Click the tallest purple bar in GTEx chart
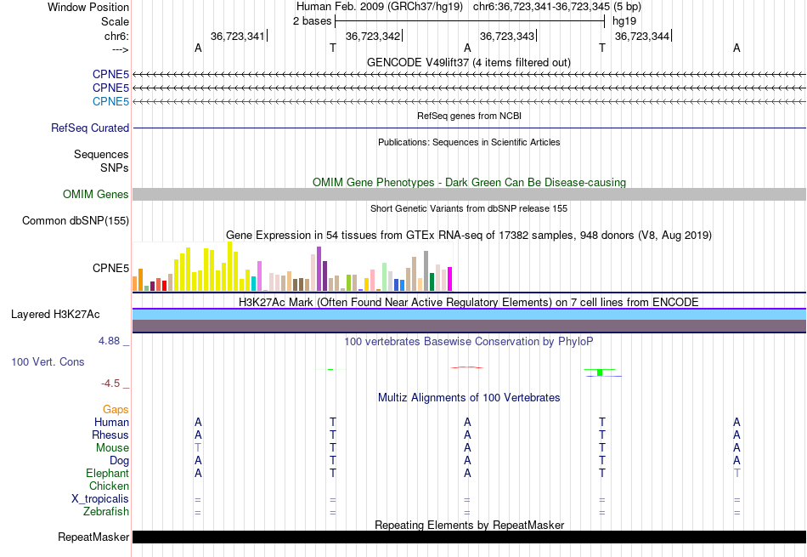The width and height of the screenshot is (807, 557). point(319,269)
